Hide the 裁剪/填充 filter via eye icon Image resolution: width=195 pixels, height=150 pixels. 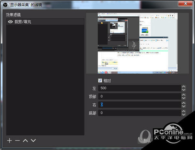click(x=10, y=22)
